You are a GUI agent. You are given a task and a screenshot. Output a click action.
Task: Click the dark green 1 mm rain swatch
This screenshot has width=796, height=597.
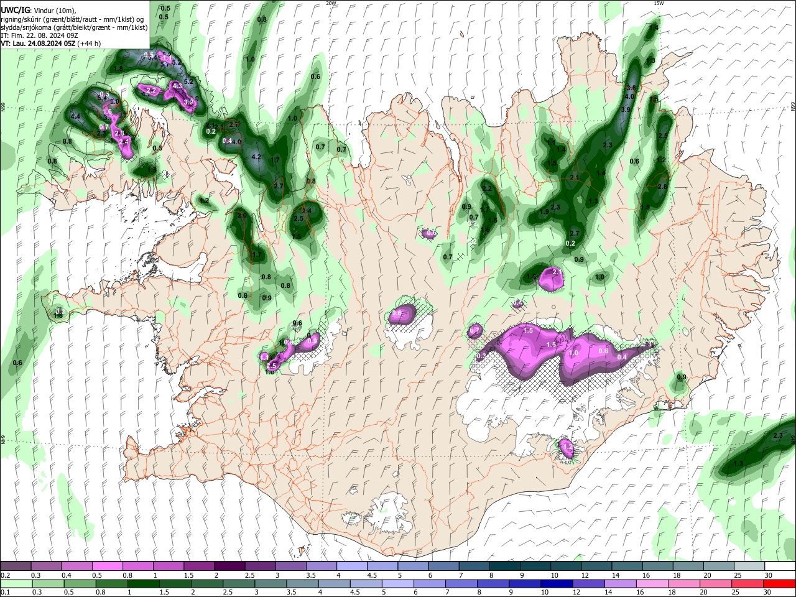click(143, 583)
